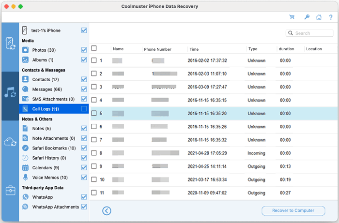The width and height of the screenshot is (339, 223).
Task: Click the Photos category icon
Action: [25, 50]
